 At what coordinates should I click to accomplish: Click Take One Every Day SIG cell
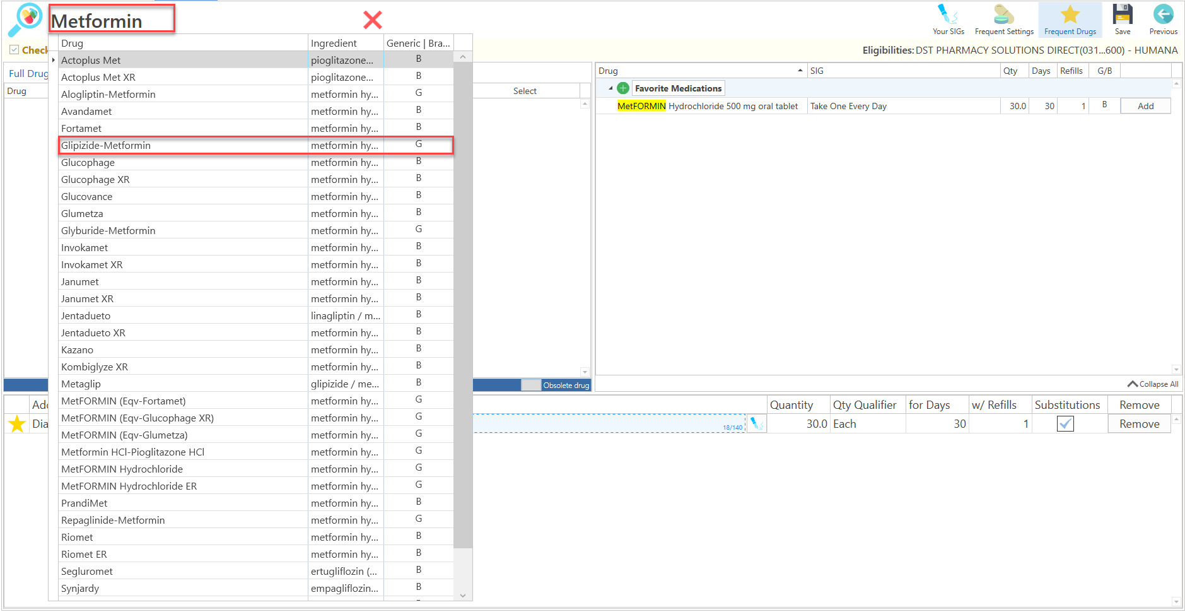point(903,106)
